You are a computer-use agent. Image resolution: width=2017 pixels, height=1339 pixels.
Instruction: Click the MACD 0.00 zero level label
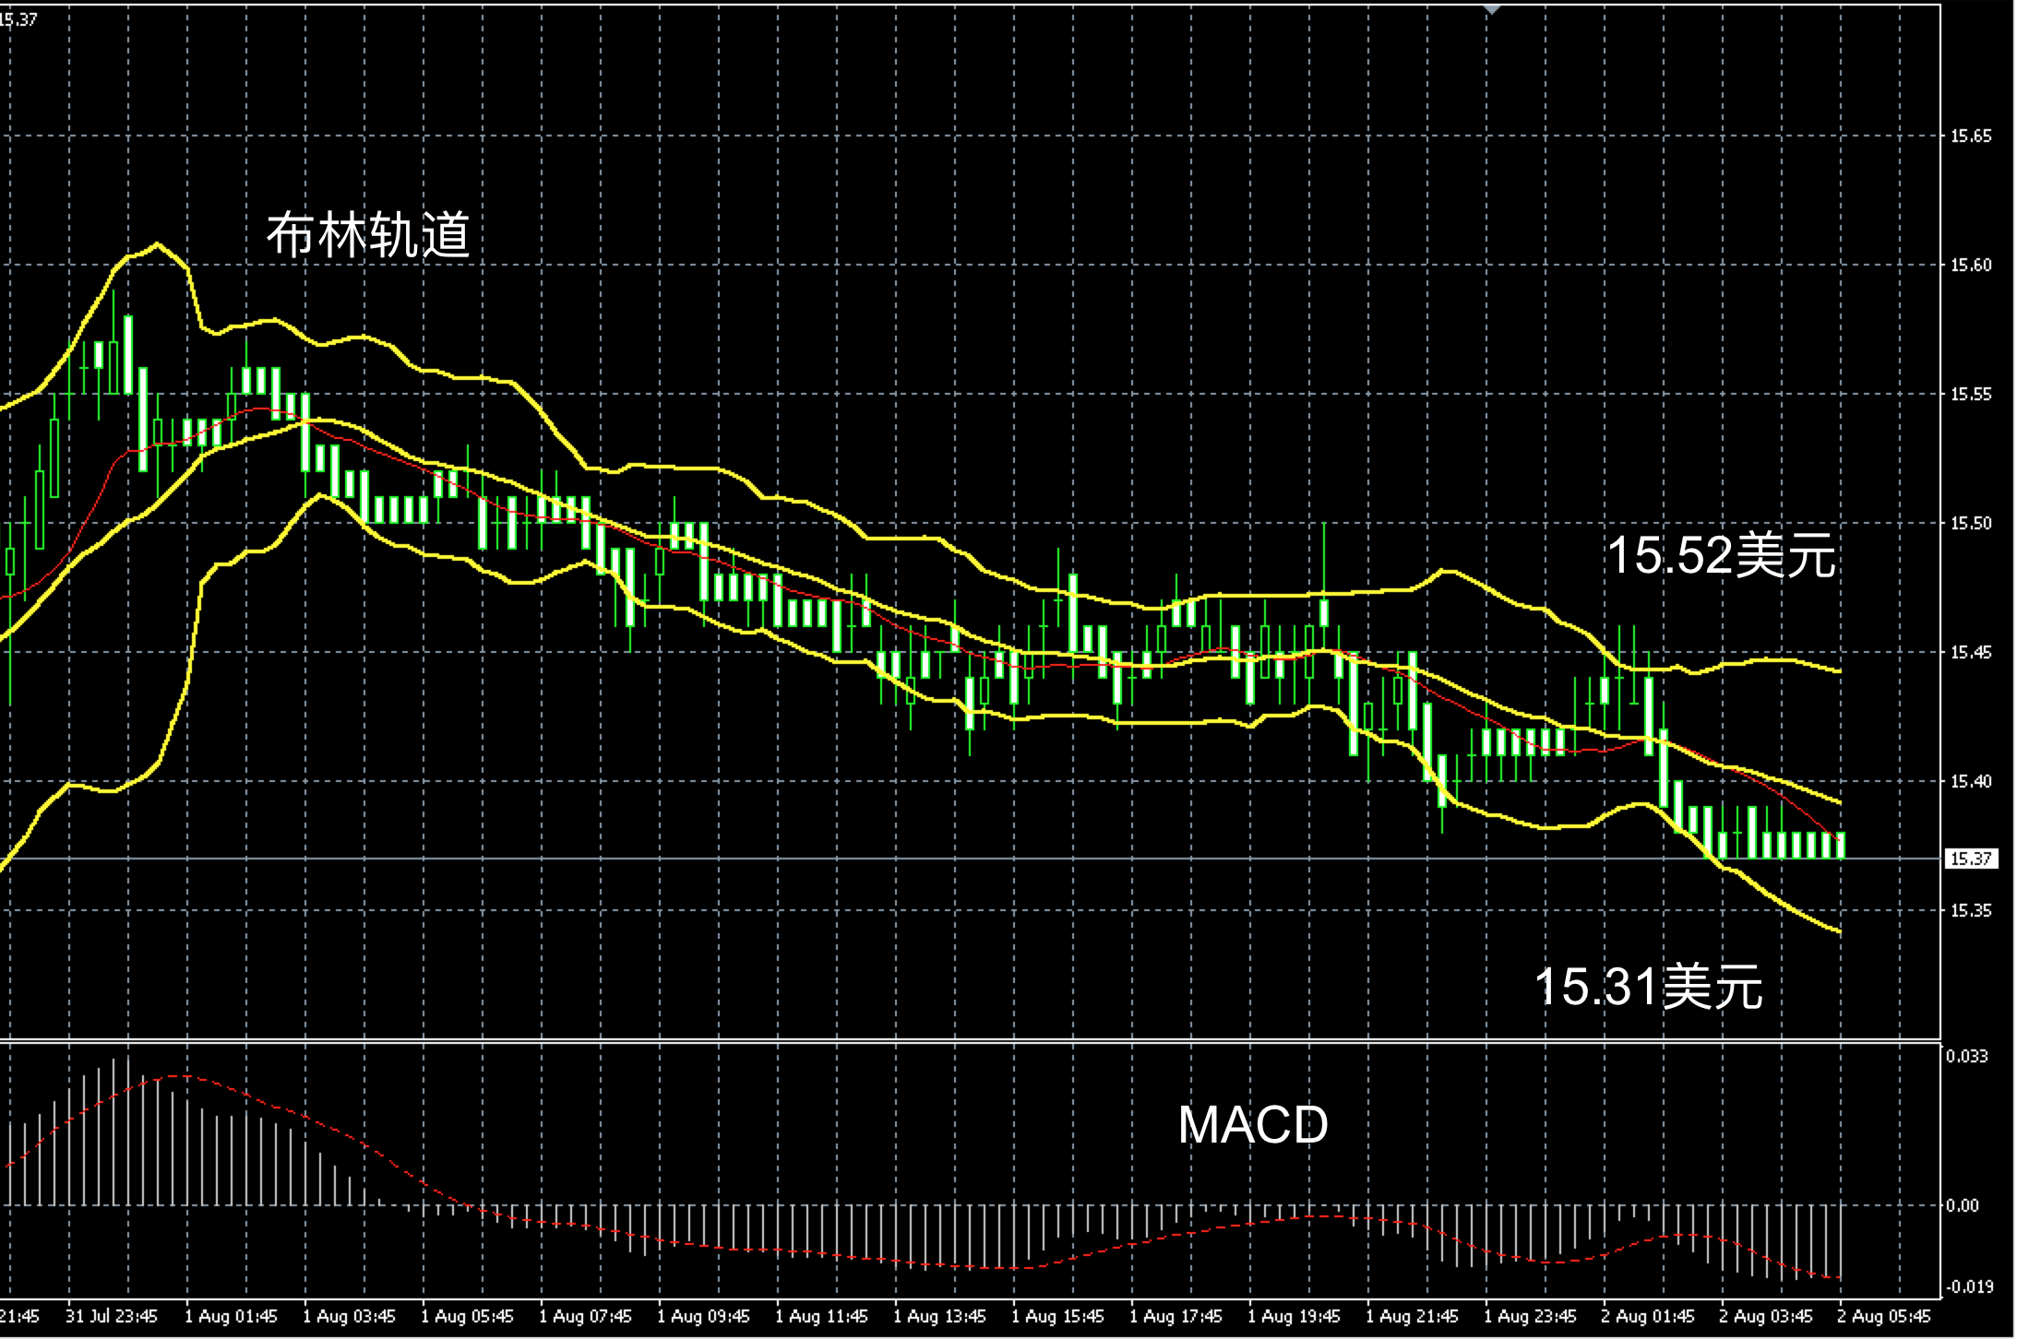click(1963, 1206)
